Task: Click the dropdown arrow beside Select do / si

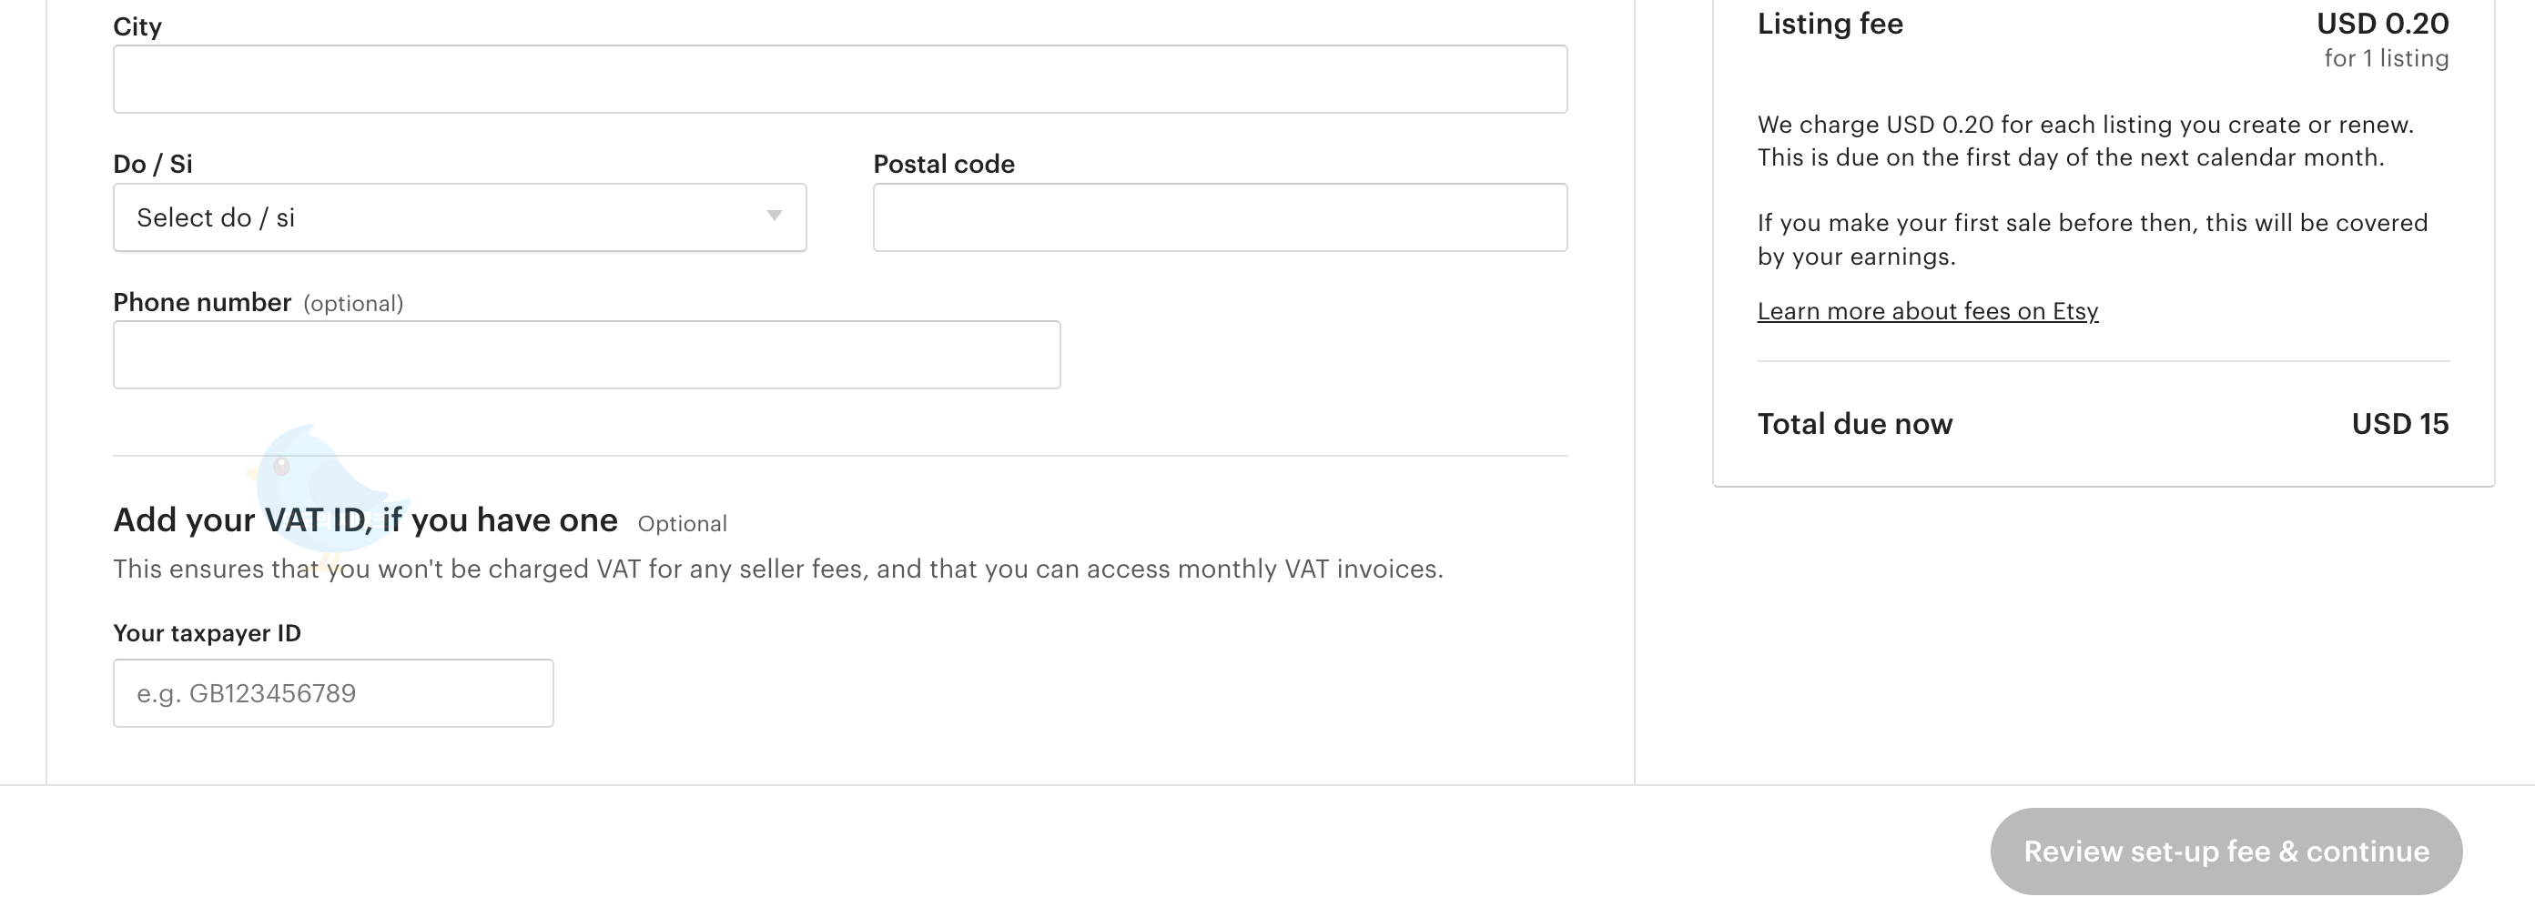Action: (x=774, y=217)
